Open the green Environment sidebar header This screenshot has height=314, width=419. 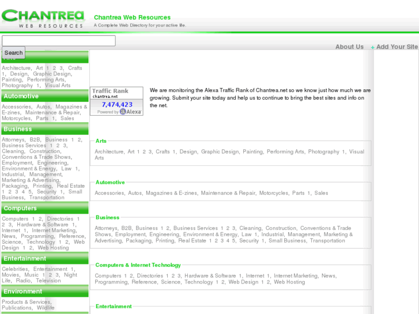[x=45, y=291]
